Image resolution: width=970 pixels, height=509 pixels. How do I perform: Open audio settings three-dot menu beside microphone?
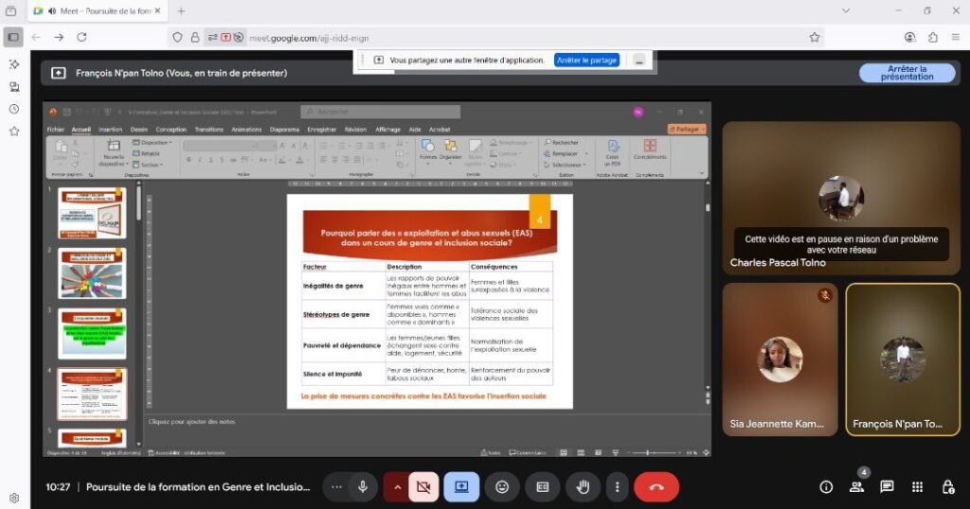pyautogui.click(x=334, y=486)
